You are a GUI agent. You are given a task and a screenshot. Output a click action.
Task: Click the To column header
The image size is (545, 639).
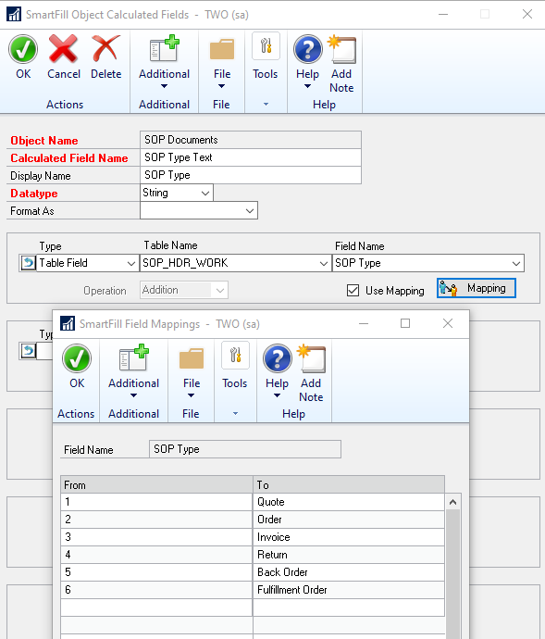349,485
